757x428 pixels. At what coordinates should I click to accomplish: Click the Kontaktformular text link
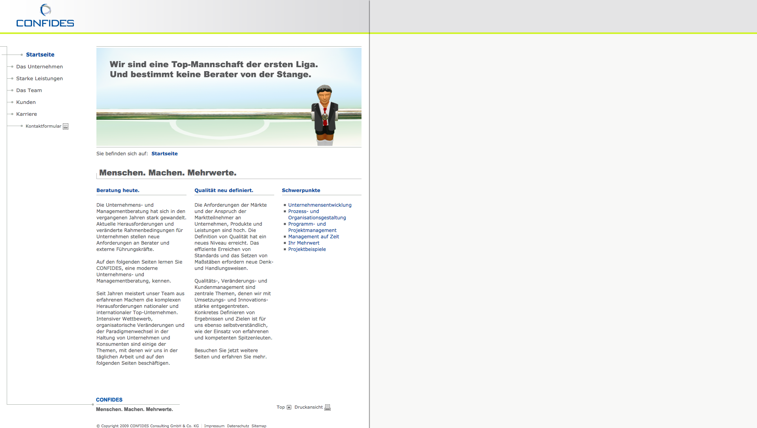[43, 126]
